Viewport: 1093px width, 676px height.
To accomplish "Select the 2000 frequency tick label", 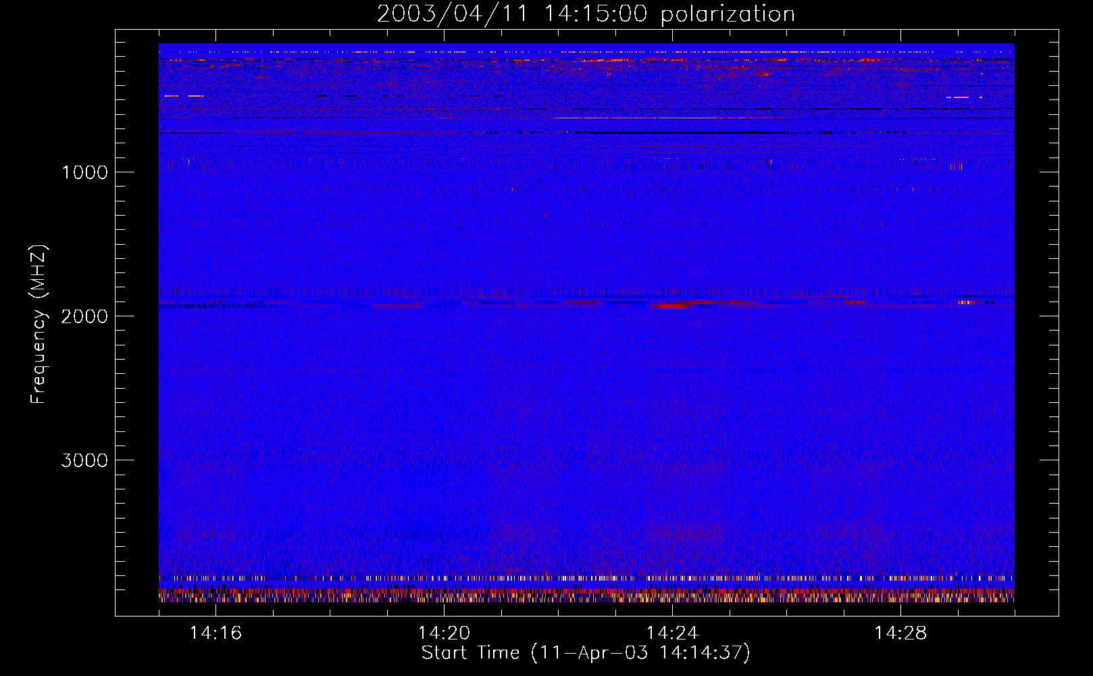I will coord(84,316).
